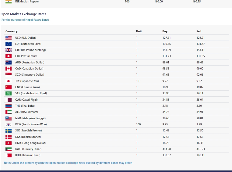This screenshot has width=232, height=172.
Task: Click the USD (U.S. Dollar) label
Action: (x=26, y=38)
